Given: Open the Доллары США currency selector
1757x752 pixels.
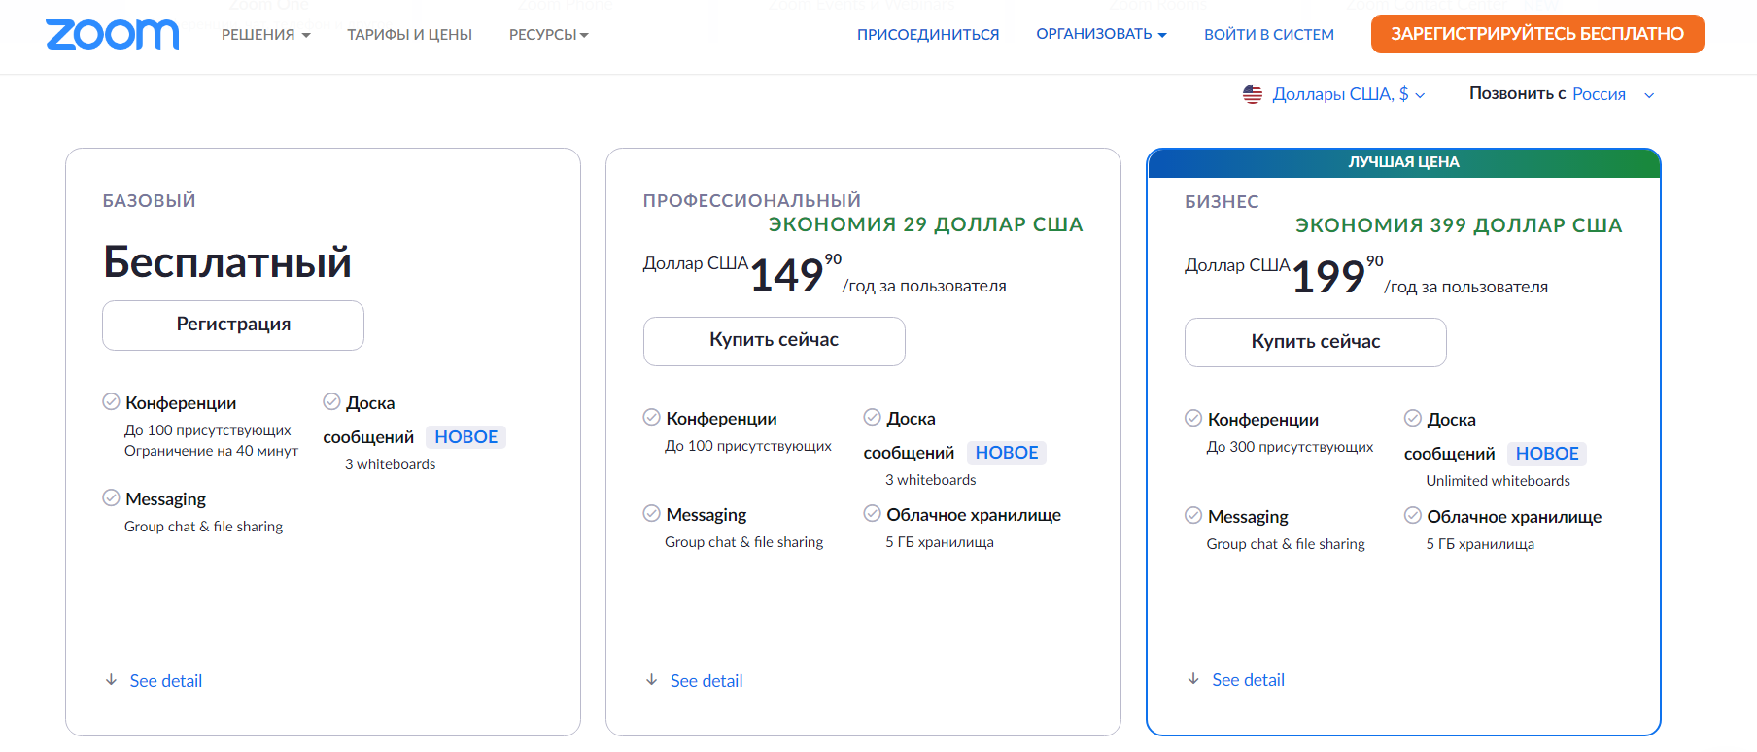Looking at the screenshot, I should [x=1349, y=94].
